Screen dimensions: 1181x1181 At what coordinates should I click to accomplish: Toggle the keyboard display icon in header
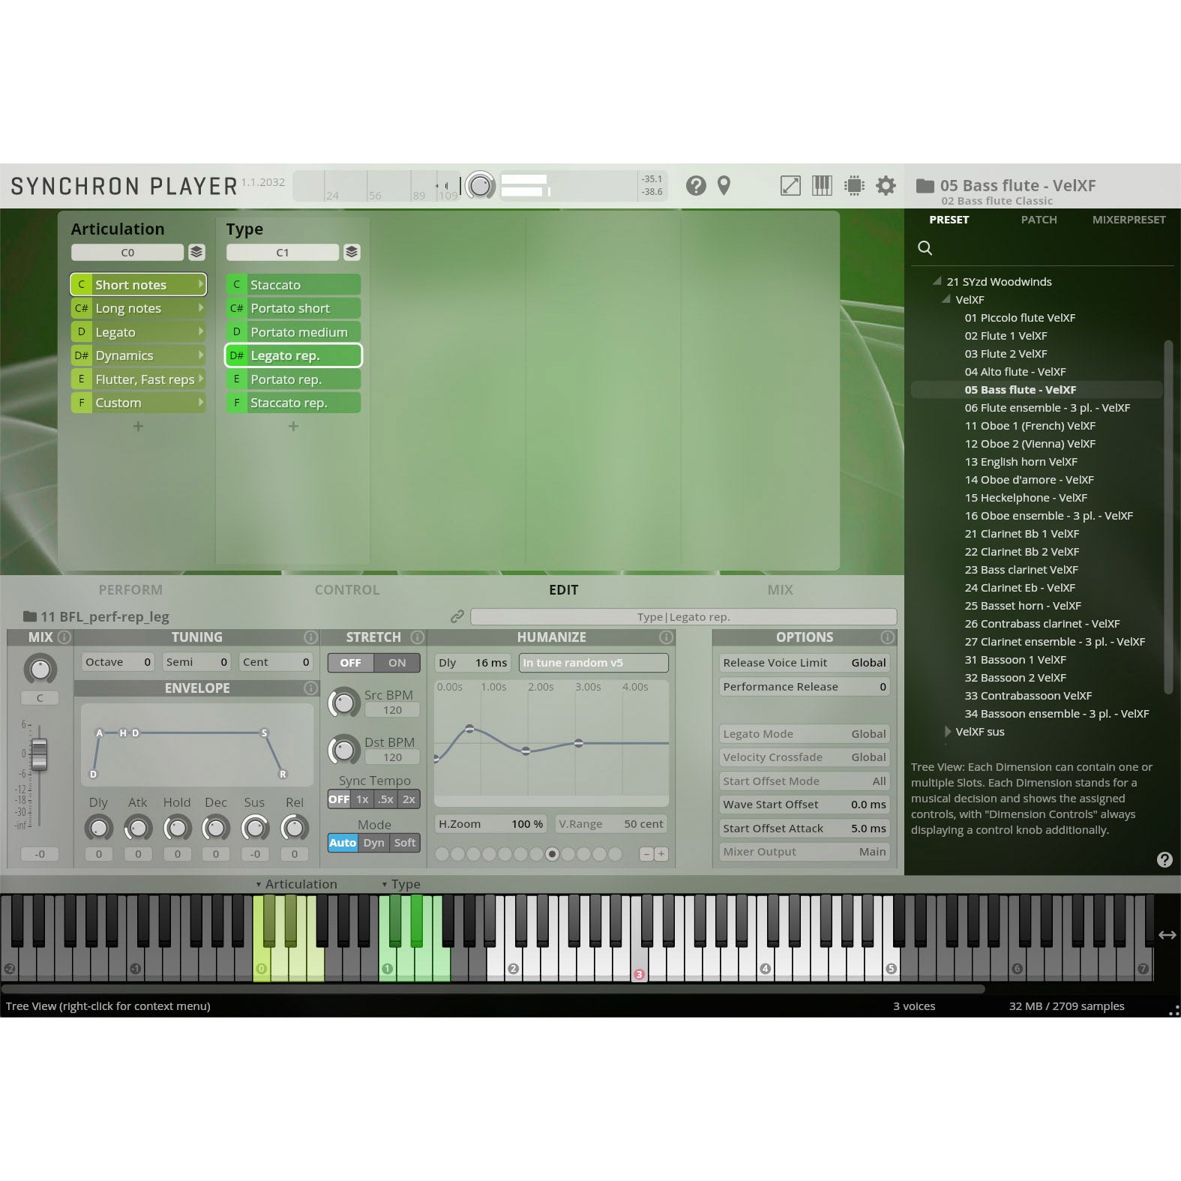click(x=822, y=185)
